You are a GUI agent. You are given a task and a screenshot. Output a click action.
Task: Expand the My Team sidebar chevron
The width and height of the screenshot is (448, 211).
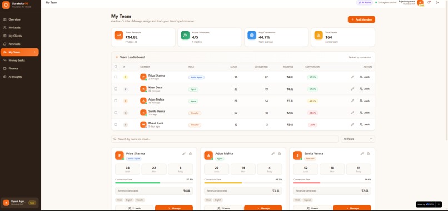coord(34,52)
